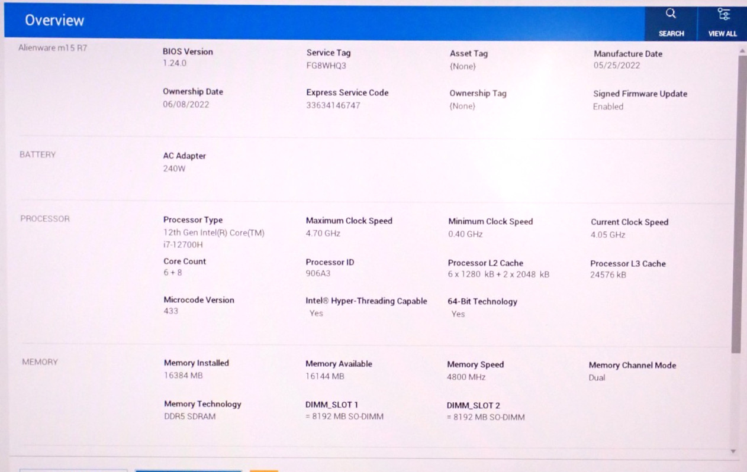Select Memory Installed 16384 MB
This screenshot has height=472, width=747.
pyautogui.click(x=183, y=376)
